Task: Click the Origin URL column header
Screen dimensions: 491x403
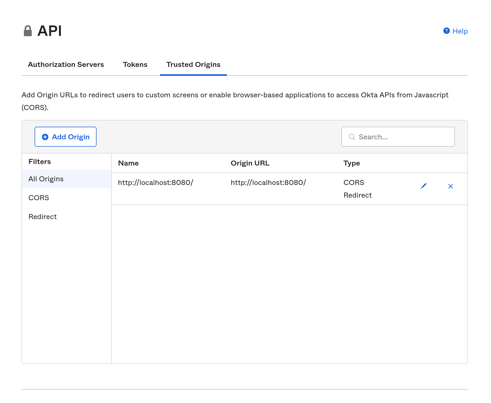Action: click(x=250, y=163)
